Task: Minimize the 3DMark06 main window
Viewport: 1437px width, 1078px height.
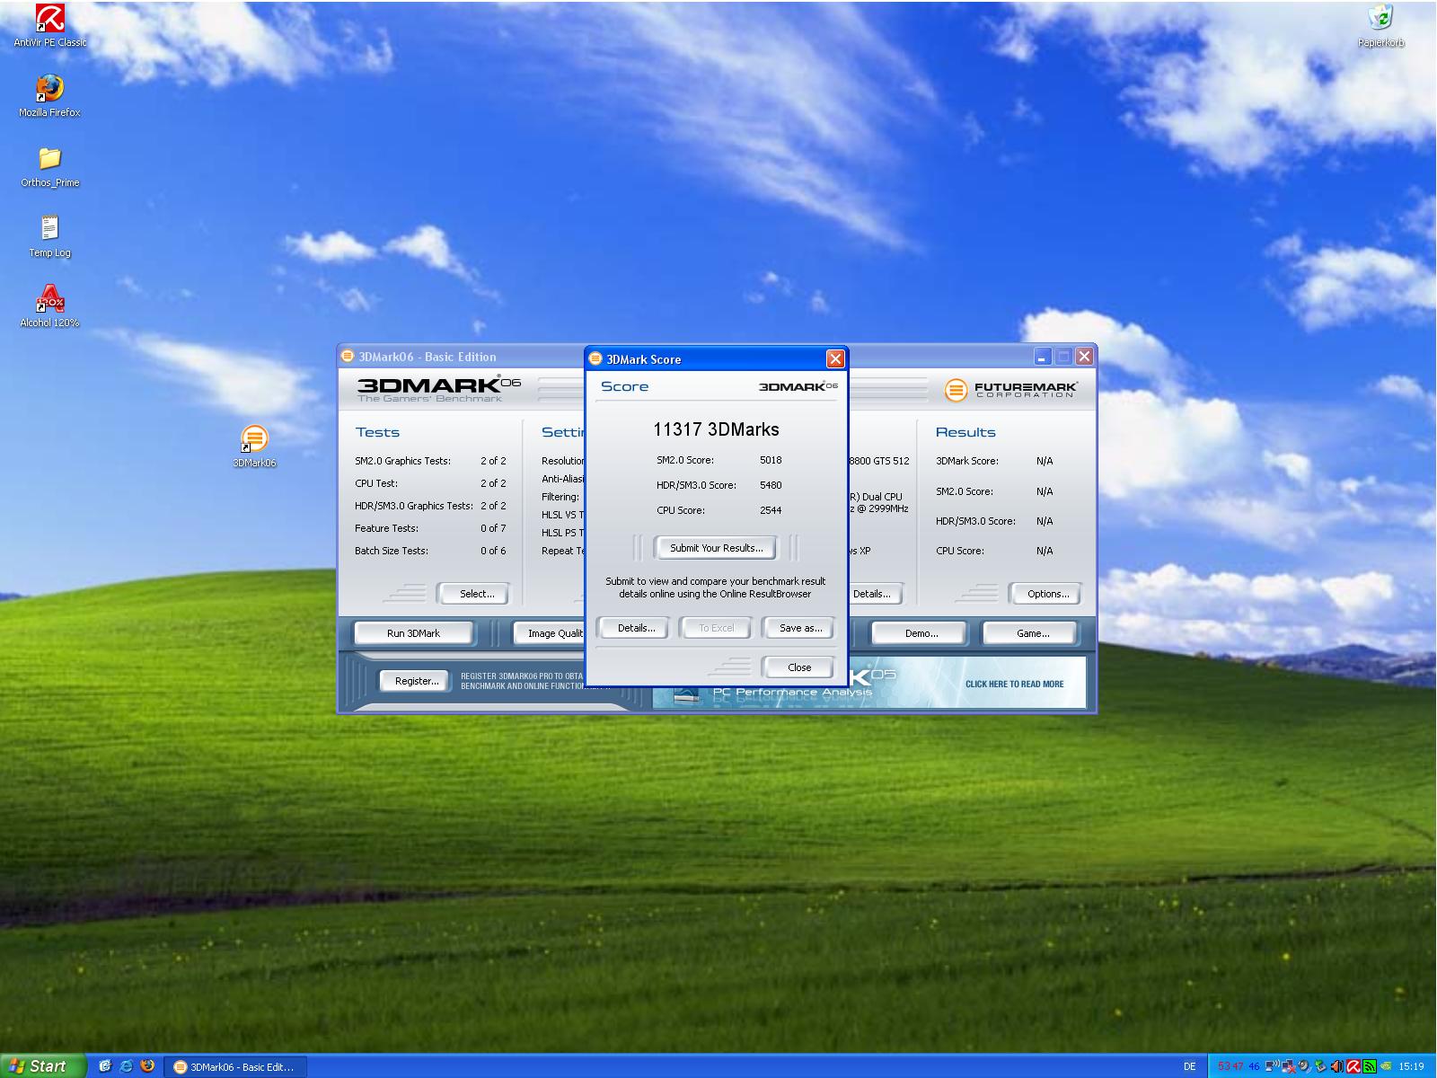Action: tap(1042, 357)
